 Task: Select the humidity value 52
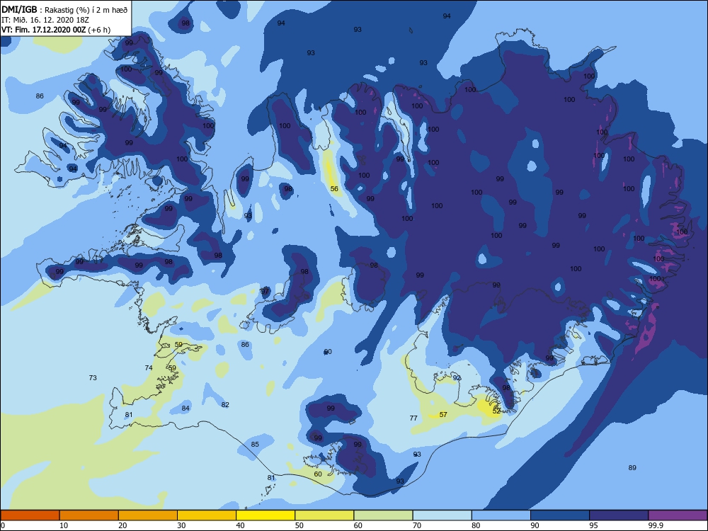pos(496,411)
